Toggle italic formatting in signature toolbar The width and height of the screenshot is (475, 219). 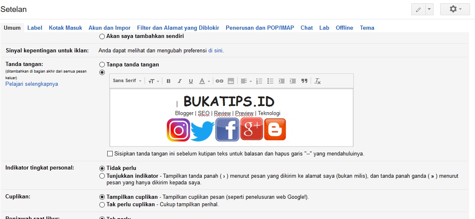pyautogui.click(x=180, y=81)
